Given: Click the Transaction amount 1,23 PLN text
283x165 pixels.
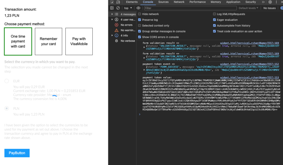Looking at the screenshot, I should click(x=12, y=16).
